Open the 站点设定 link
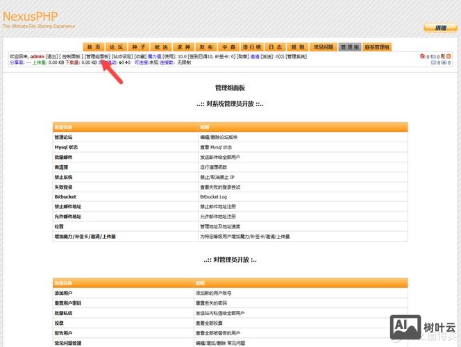Viewport: 461px width, 347px height. pos(122,56)
